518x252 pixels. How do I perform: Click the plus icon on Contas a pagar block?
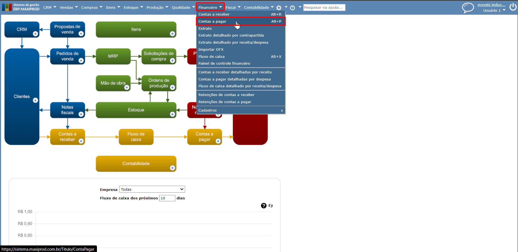click(x=218, y=141)
